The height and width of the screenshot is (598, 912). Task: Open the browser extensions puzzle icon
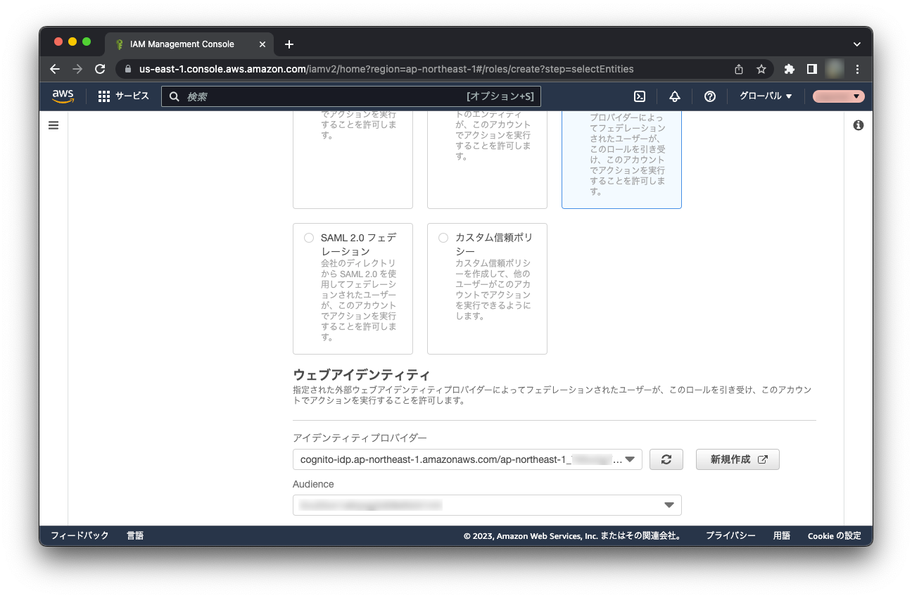(789, 69)
